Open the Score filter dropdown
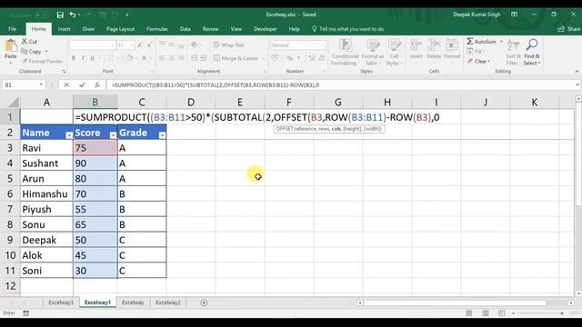The image size is (582, 327). pyautogui.click(x=113, y=135)
